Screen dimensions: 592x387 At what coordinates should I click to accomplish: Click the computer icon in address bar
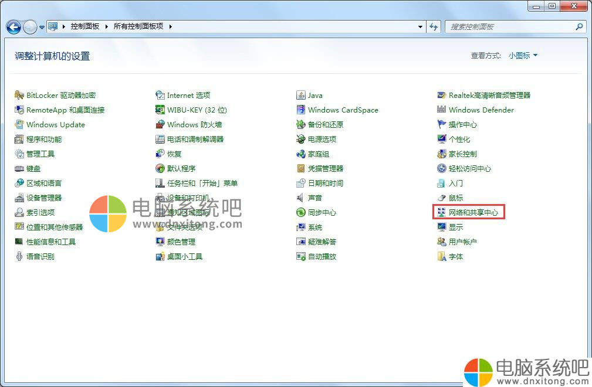tap(53, 26)
